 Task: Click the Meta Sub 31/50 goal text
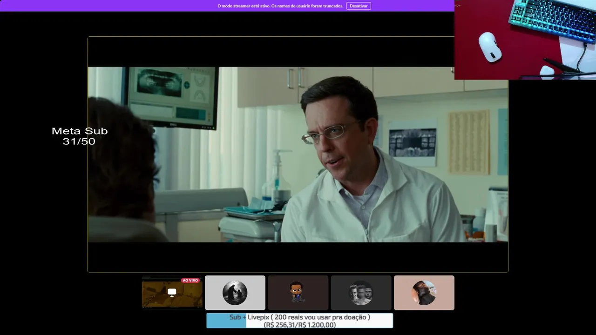click(x=80, y=136)
